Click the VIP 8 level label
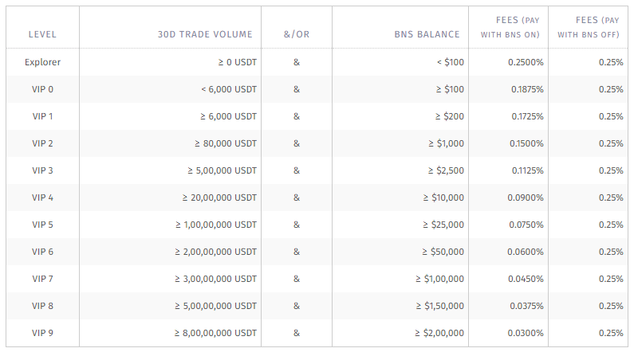 pos(42,306)
